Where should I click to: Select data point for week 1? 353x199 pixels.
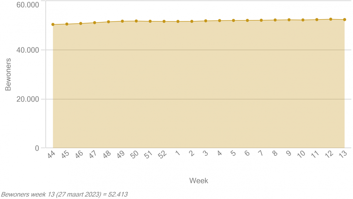click(178, 22)
